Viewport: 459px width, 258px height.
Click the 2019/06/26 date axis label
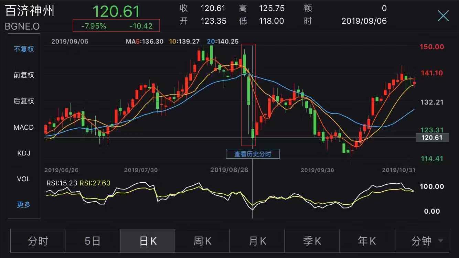[62, 170]
